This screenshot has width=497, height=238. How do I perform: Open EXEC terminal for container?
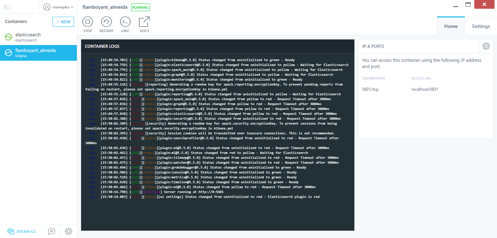click(x=125, y=24)
